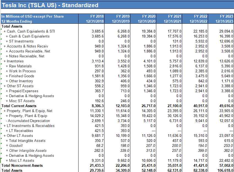Image resolution: width=234 pixels, height=172 pixels.
Task: Click FY 2018 Prepaid Expenses value 365.7
Action: click(99, 91)
